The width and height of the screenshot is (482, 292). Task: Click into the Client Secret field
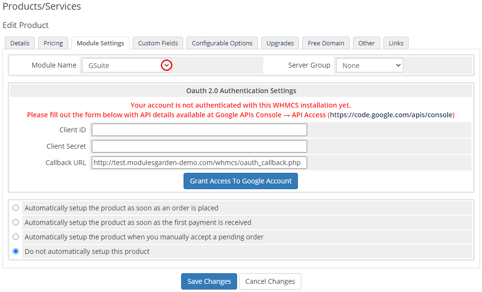pos(199,146)
